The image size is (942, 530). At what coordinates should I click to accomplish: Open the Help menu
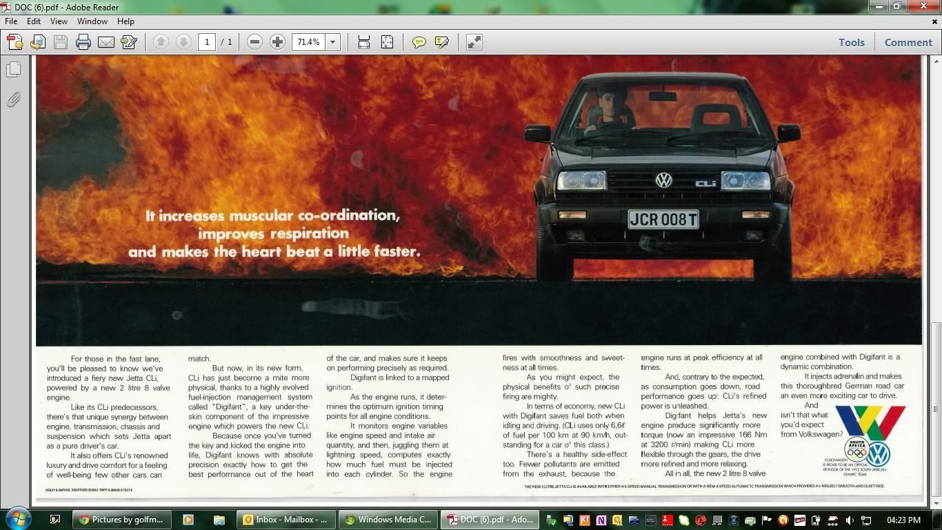pos(126,21)
